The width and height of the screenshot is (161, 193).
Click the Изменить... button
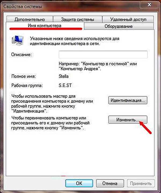tap(128, 119)
